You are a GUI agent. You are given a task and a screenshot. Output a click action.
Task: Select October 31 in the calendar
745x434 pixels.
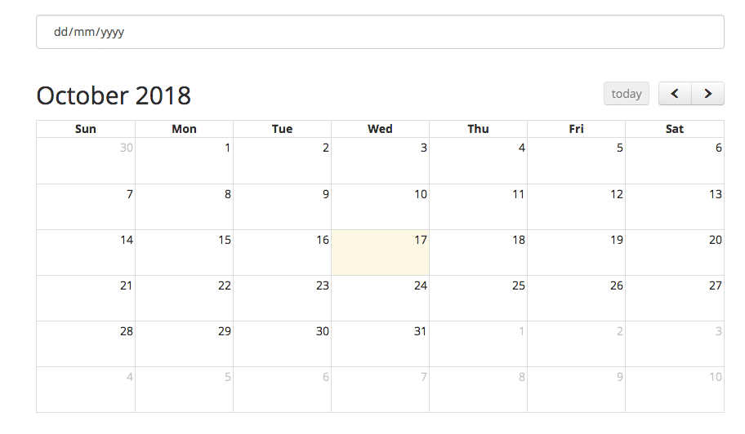pyautogui.click(x=380, y=344)
